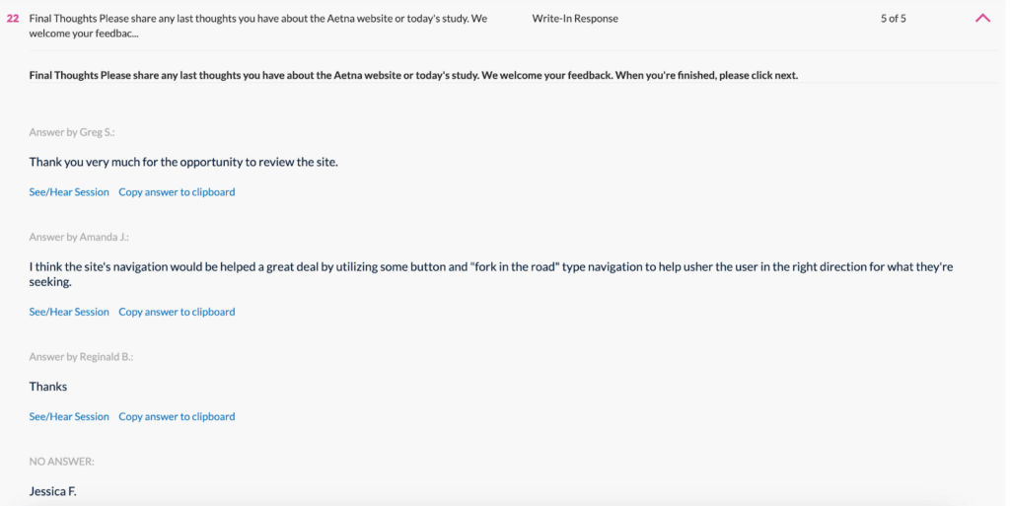This screenshot has height=506, width=1010.
Task: Click the NO ANSWER section heading
Action: 62,462
